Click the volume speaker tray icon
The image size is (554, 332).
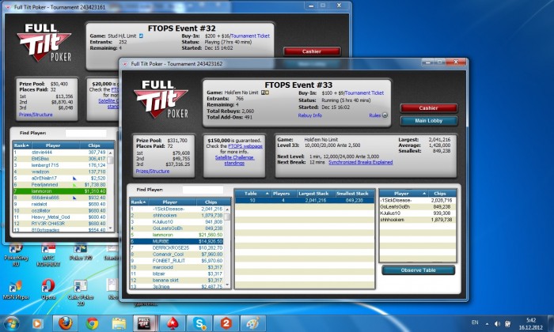497,323
